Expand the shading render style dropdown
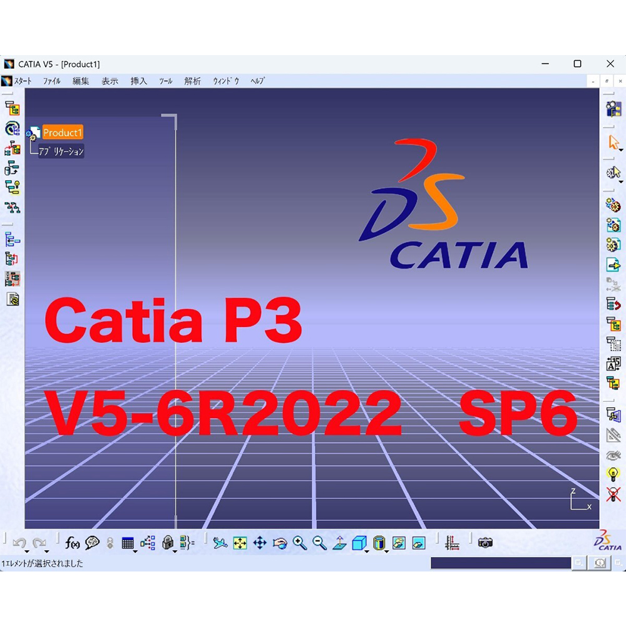The image size is (626, 626). (x=387, y=551)
